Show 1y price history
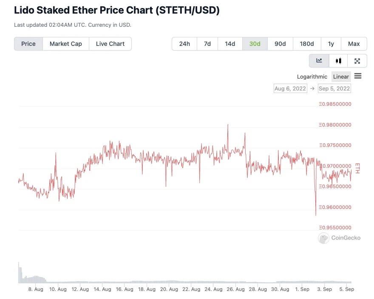Viewport: 374px width, 299px height. point(331,44)
